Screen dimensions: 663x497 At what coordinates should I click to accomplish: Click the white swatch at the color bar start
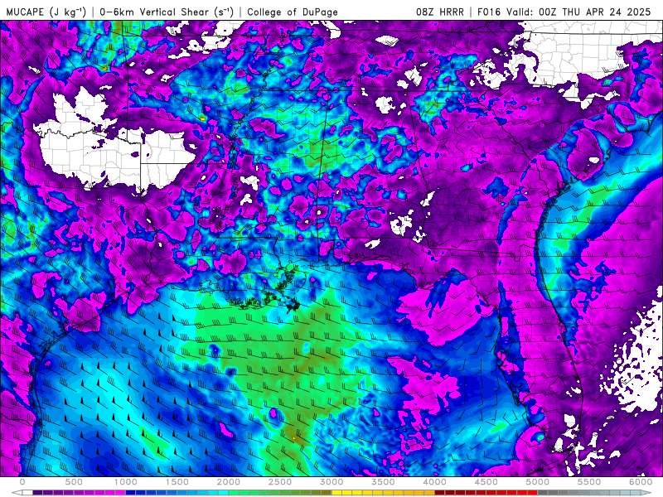(x=27, y=493)
